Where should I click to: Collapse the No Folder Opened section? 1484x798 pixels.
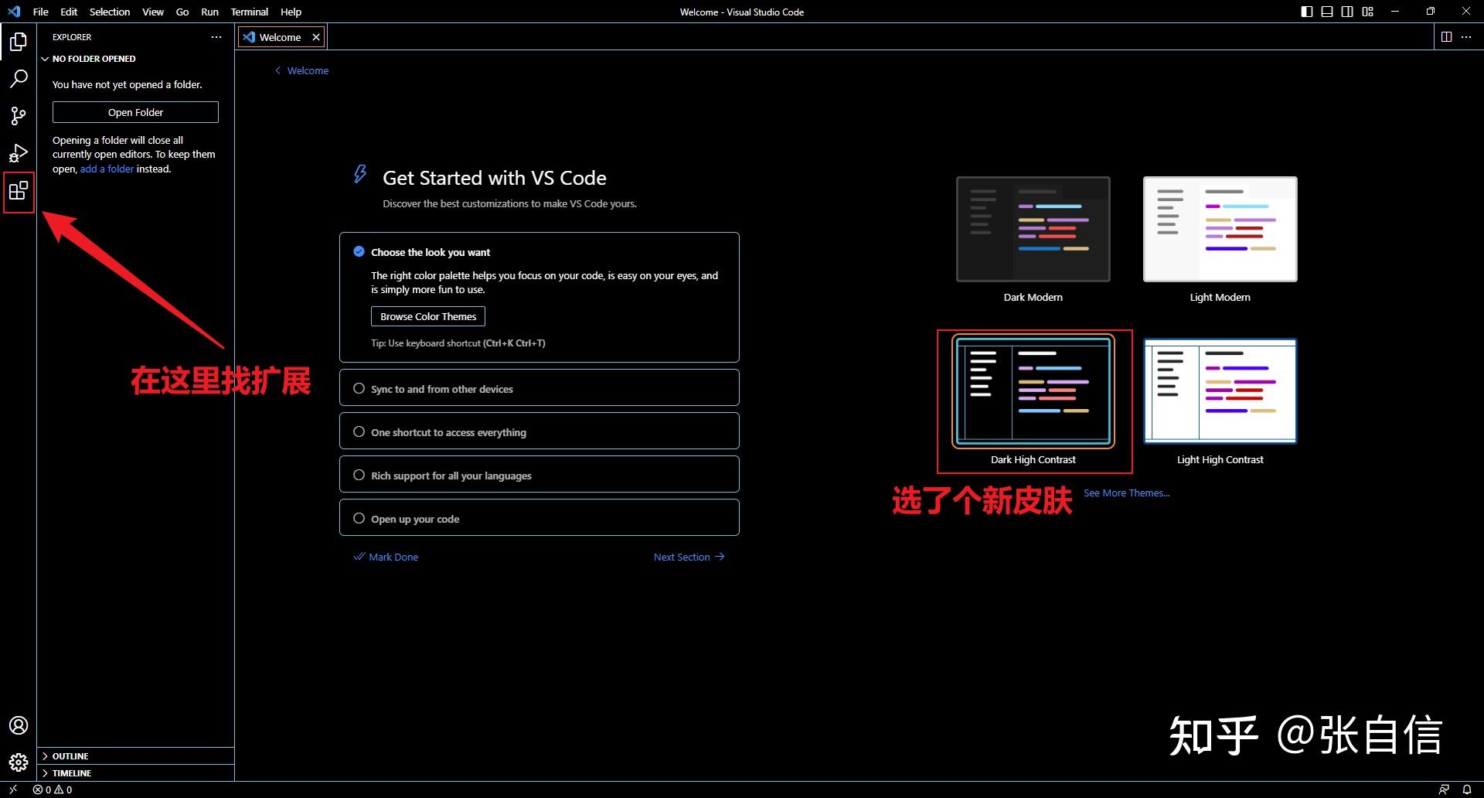point(89,58)
